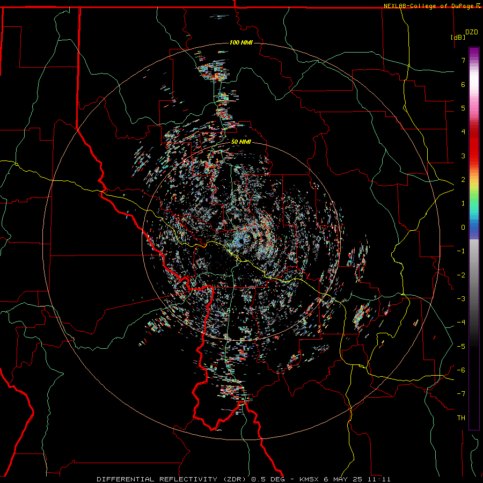Click the -4 value on the color scale
Viewport: 483px width, 483px height.
(x=461, y=322)
